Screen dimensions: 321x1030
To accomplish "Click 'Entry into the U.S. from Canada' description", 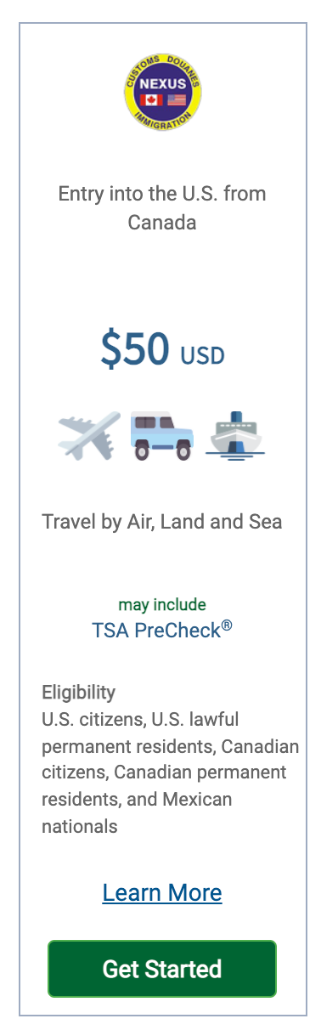I will point(162,208).
